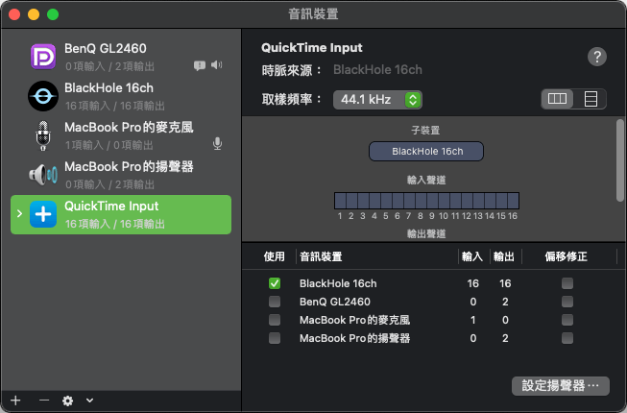The image size is (627, 413).
Task: Click the QuickTime Input aggregate plus icon
Action: 43,214
